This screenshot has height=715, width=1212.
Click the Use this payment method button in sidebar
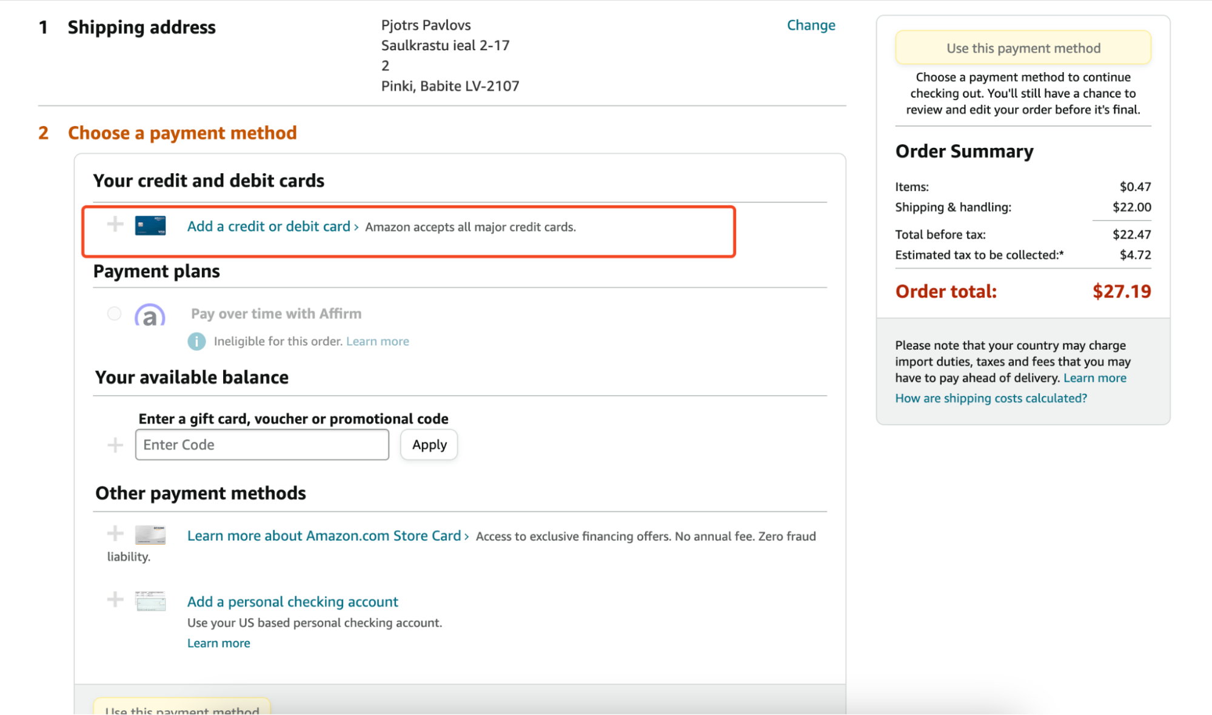(x=1023, y=48)
